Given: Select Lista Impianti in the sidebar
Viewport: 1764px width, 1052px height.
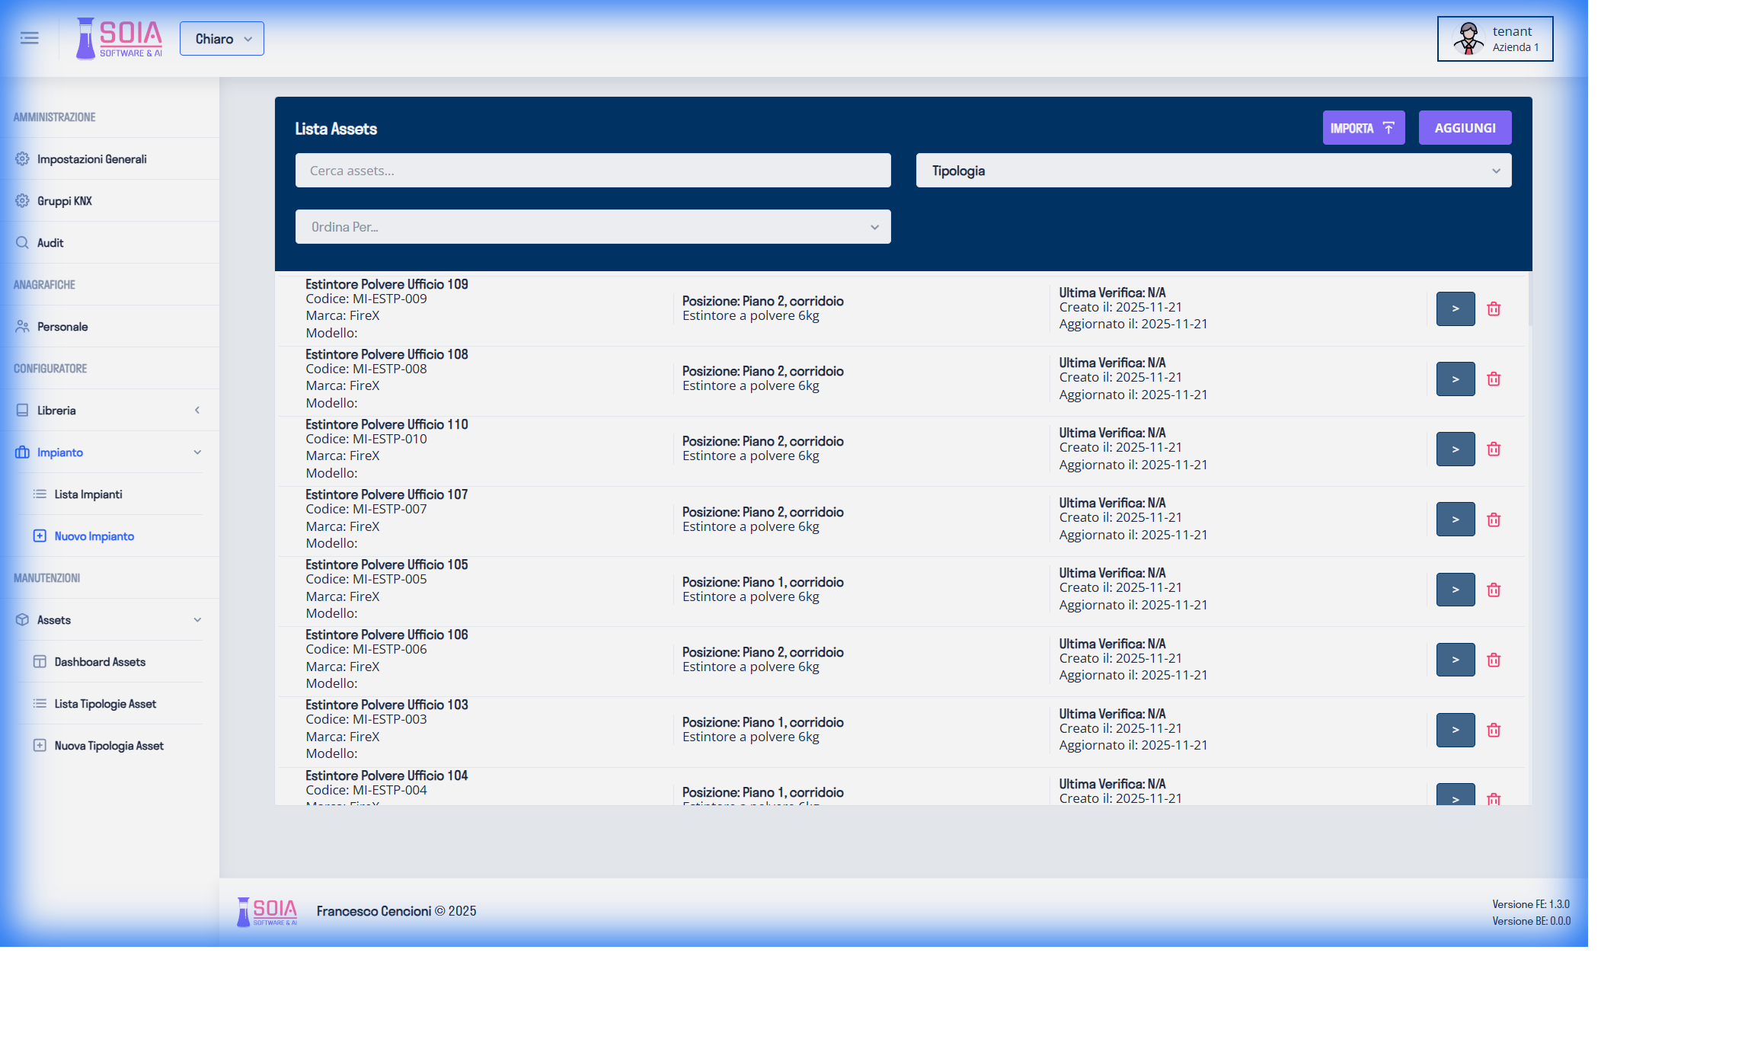Looking at the screenshot, I should coord(88,494).
